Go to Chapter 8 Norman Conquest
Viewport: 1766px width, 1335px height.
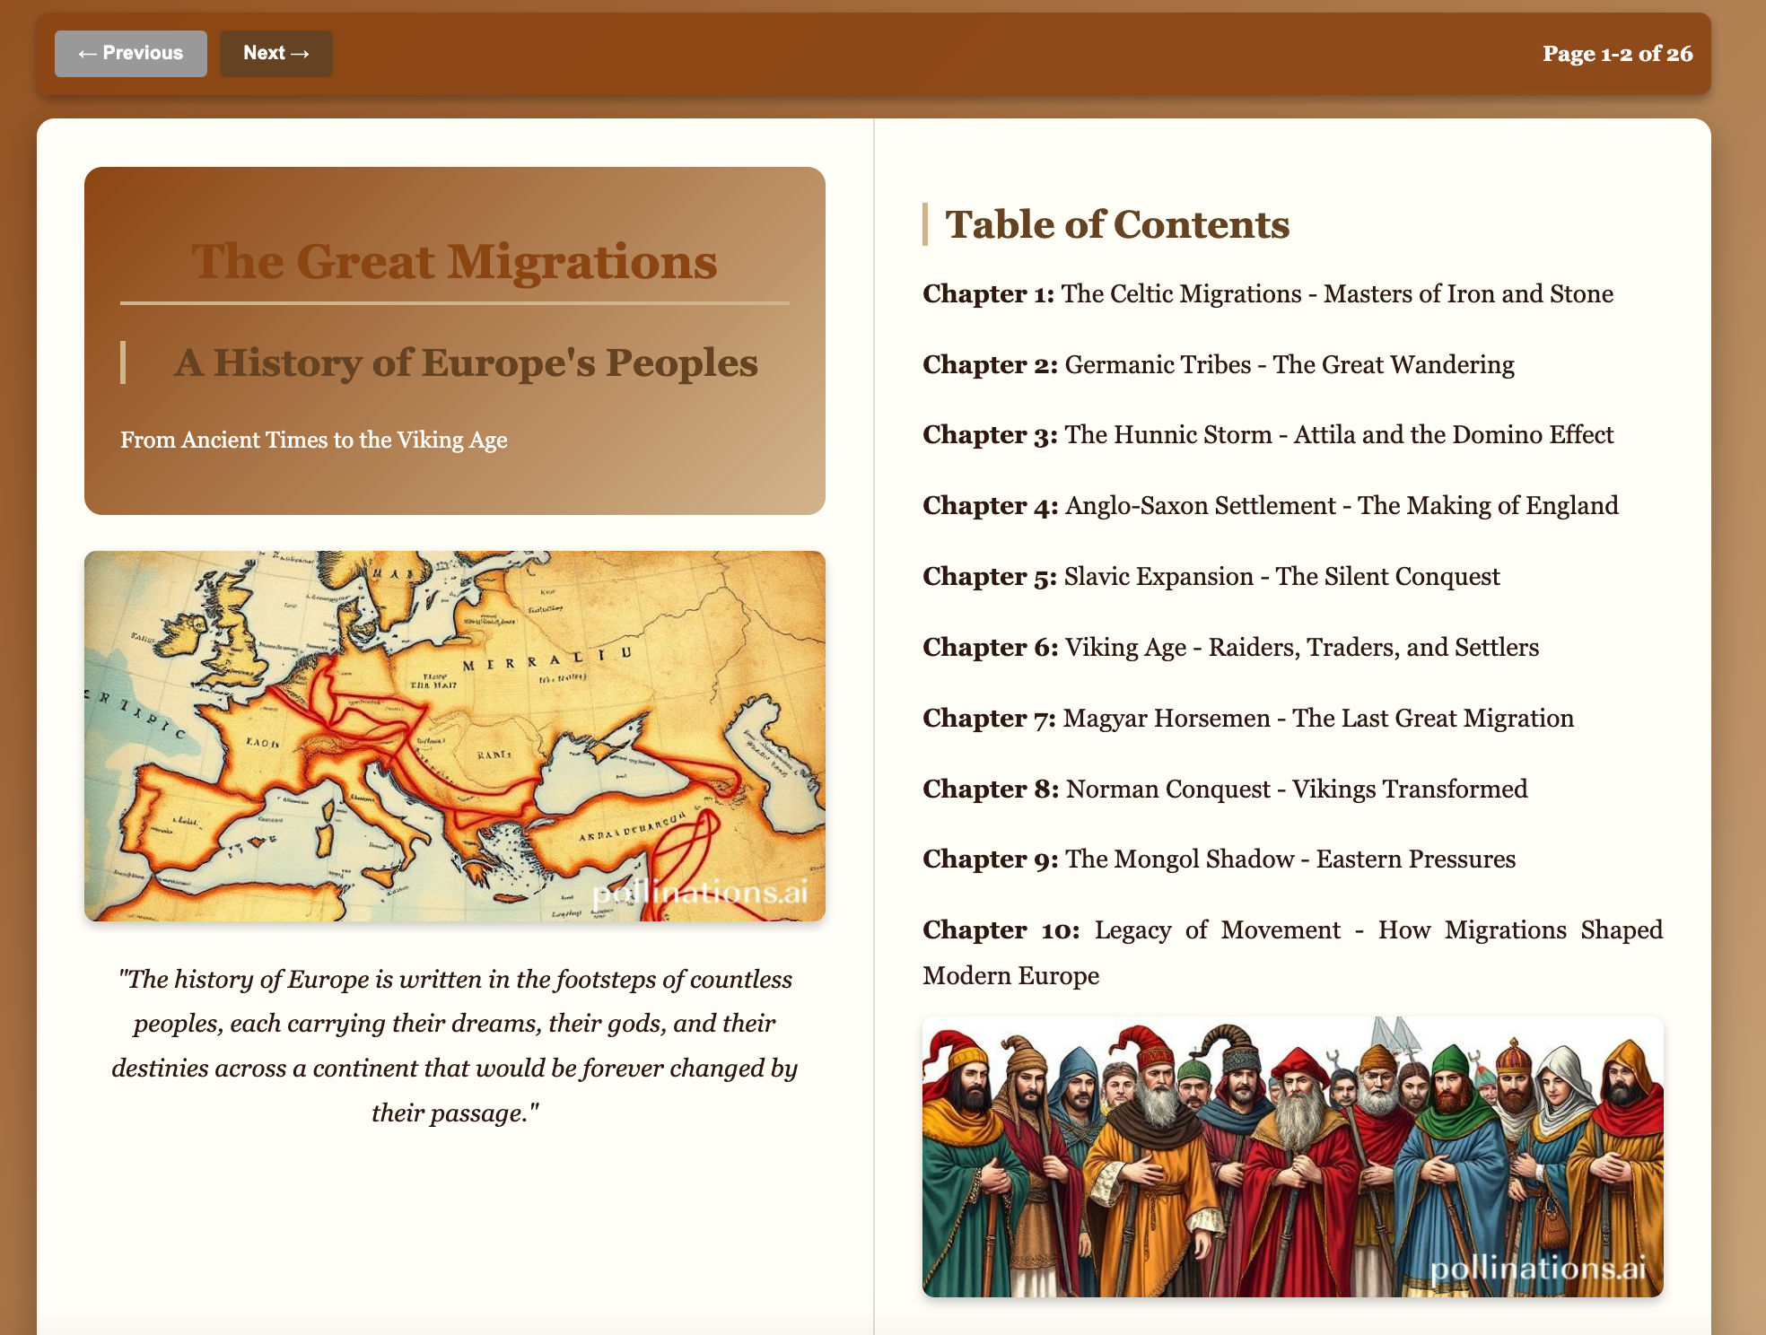[x=1225, y=790]
